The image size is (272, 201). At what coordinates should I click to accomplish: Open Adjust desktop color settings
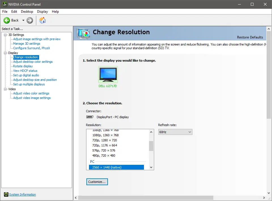click(x=33, y=62)
